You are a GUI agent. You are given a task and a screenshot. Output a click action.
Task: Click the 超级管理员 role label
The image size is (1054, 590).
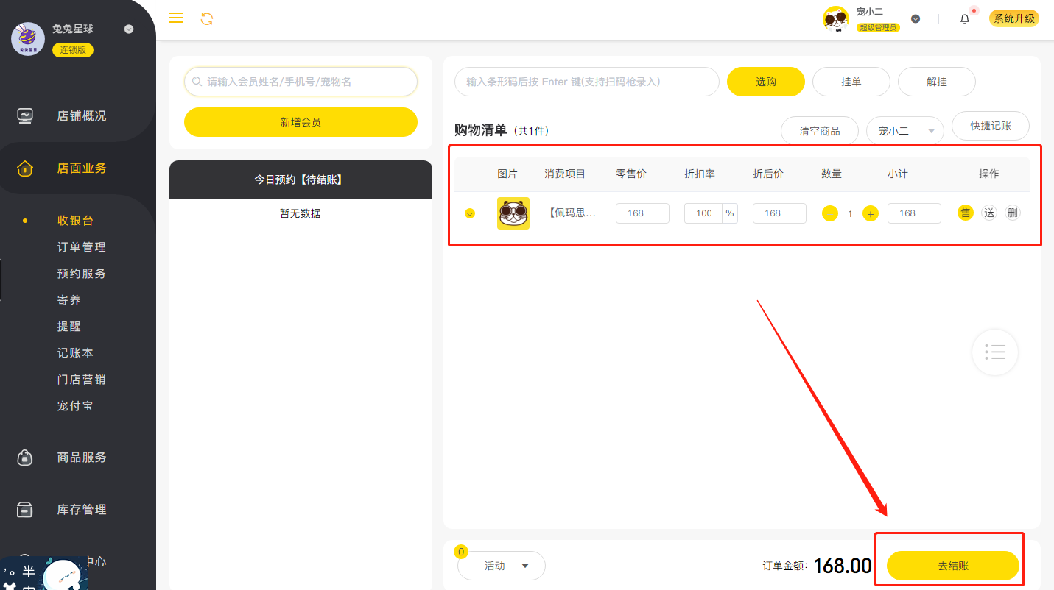(x=879, y=28)
